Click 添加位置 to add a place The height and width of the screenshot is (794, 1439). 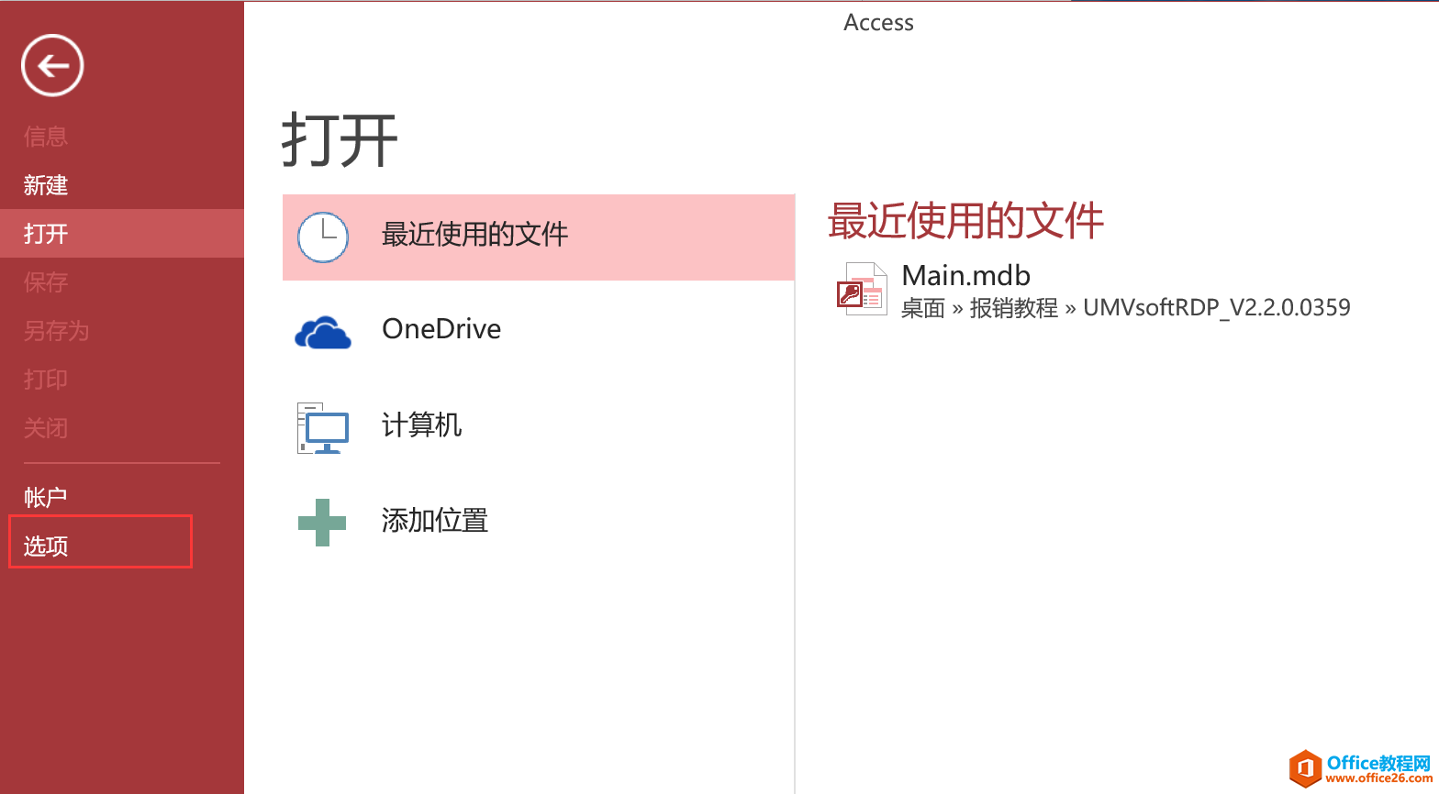coord(539,521)
